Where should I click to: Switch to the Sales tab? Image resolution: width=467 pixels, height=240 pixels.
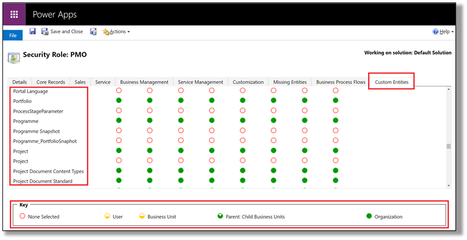(80, 82)
